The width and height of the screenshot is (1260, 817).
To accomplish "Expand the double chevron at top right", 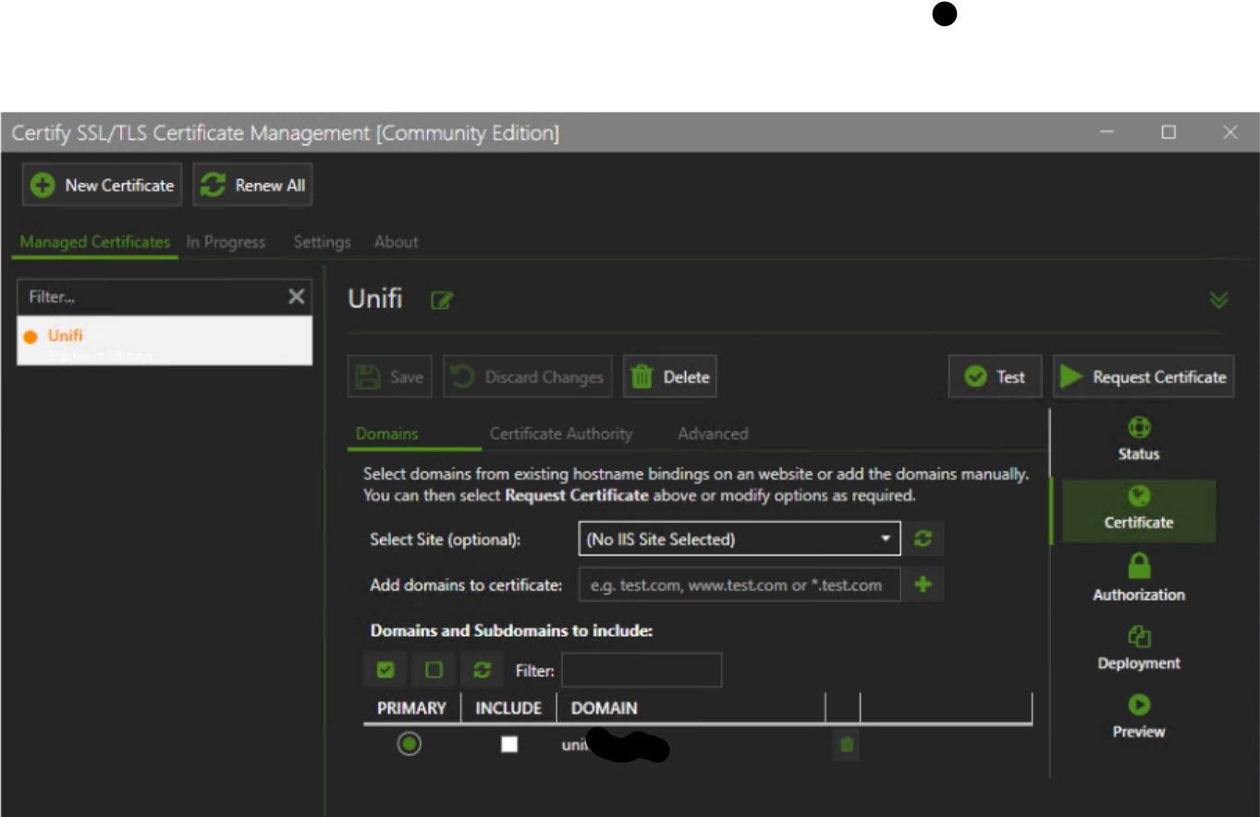I will tap(1219, 300).
